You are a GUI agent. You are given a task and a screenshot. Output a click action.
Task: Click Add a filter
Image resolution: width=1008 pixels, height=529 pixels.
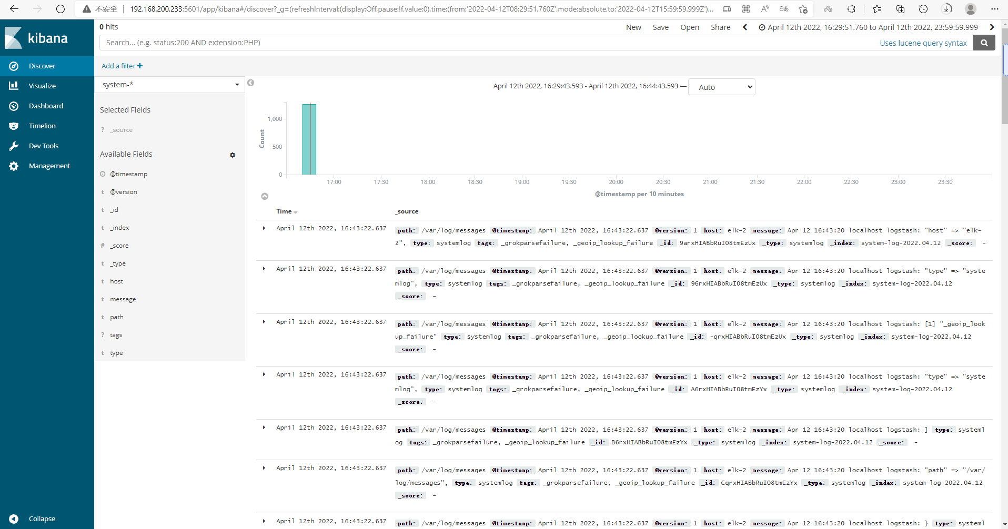click(x=122, y=66)
